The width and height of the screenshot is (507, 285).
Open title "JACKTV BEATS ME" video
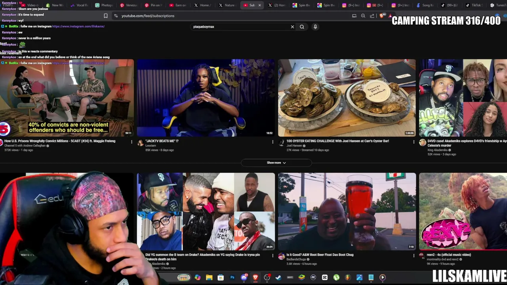click(162, 141)
